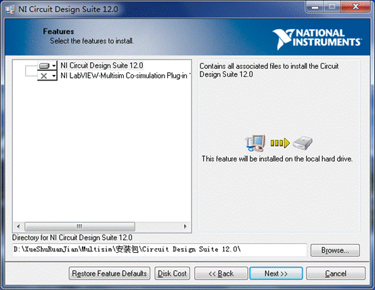Go back with the << Back button
The width and height of the screenshot is (375, 290).
[x=221, y=273]
